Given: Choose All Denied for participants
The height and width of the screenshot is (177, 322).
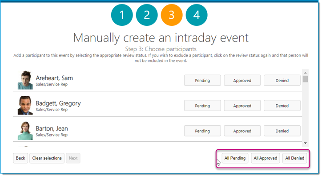Looking at the screenshot, I should click(x=295, y=158).
